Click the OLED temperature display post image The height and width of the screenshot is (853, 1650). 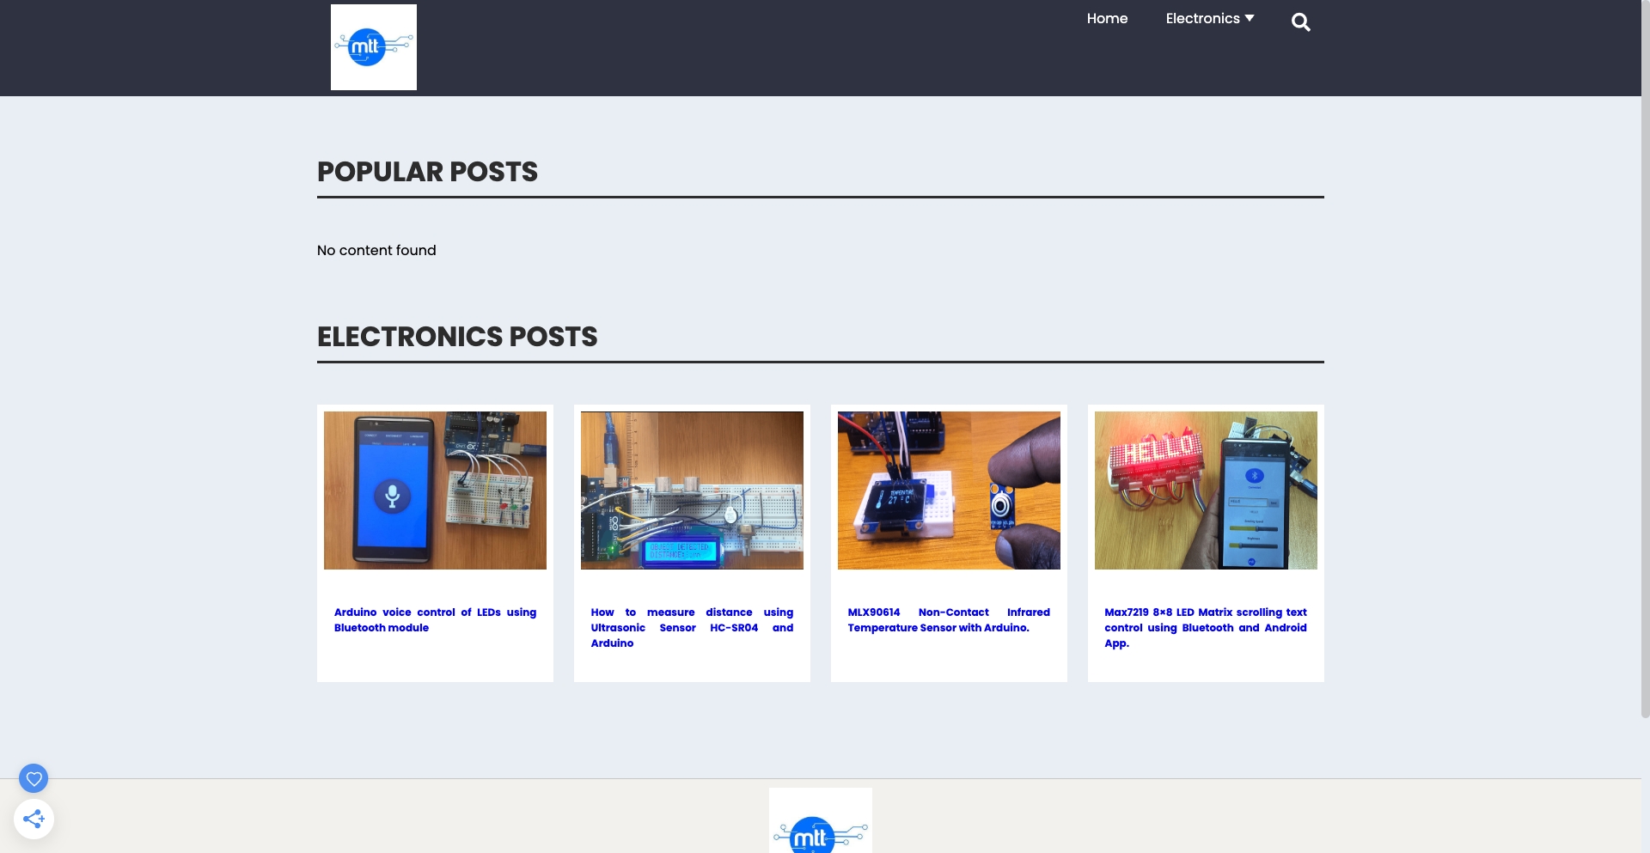point(949,490)
